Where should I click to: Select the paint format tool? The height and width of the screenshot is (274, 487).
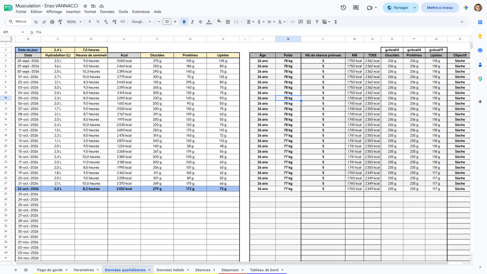point(60,22)
